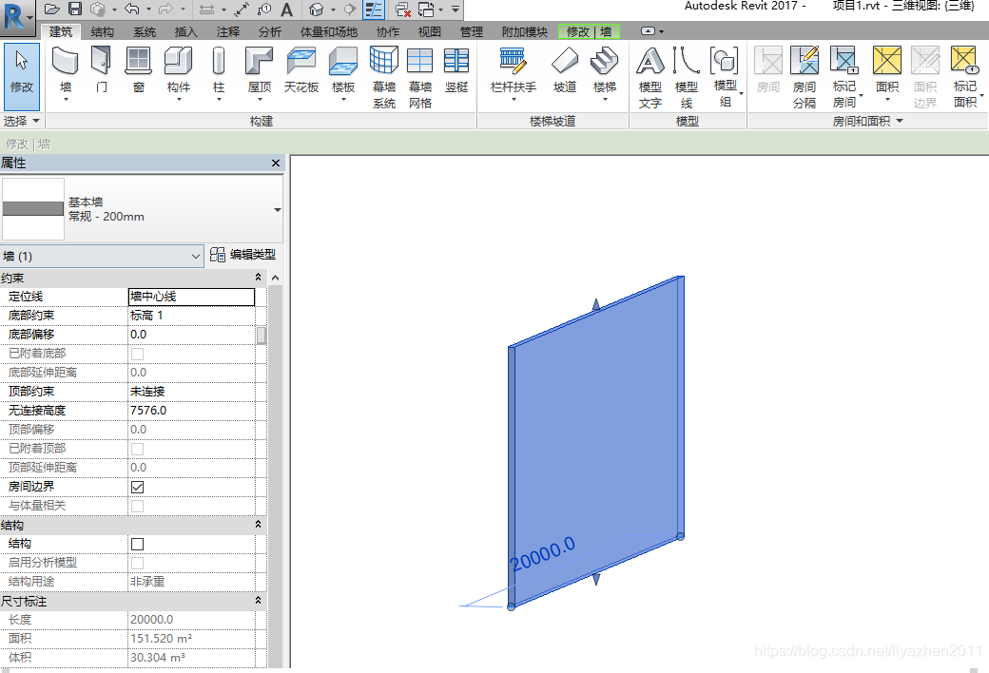Select the Stair (楼梯) tool
This screenshot has width=989, height=673.
point(604,63)
